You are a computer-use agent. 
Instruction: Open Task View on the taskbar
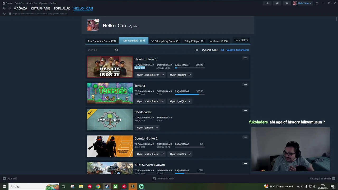coord(63,187)
